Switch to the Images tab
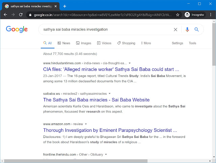Screen dimensions: 216x163 click(x=84, y=43)
